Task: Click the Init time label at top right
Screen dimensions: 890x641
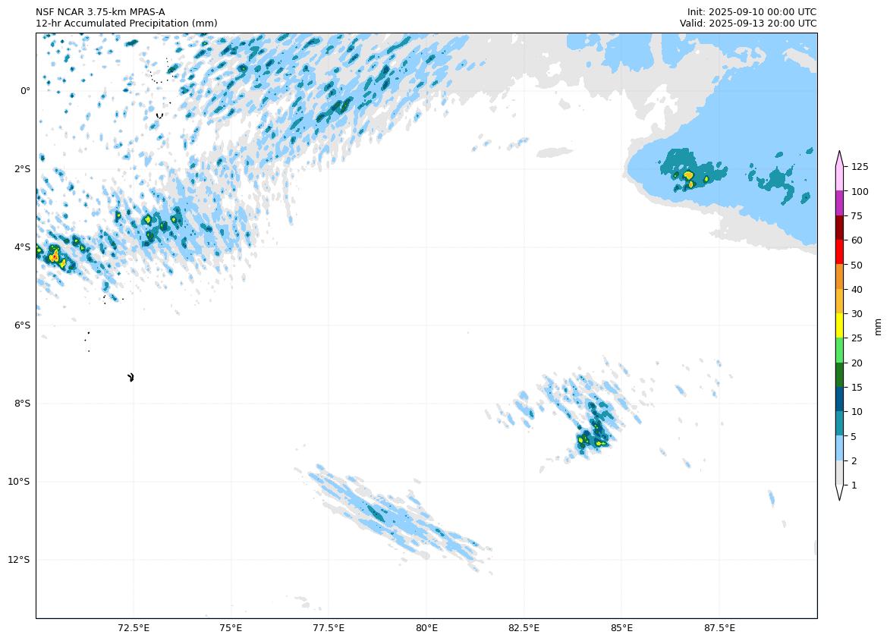Action: coord(751,12)
